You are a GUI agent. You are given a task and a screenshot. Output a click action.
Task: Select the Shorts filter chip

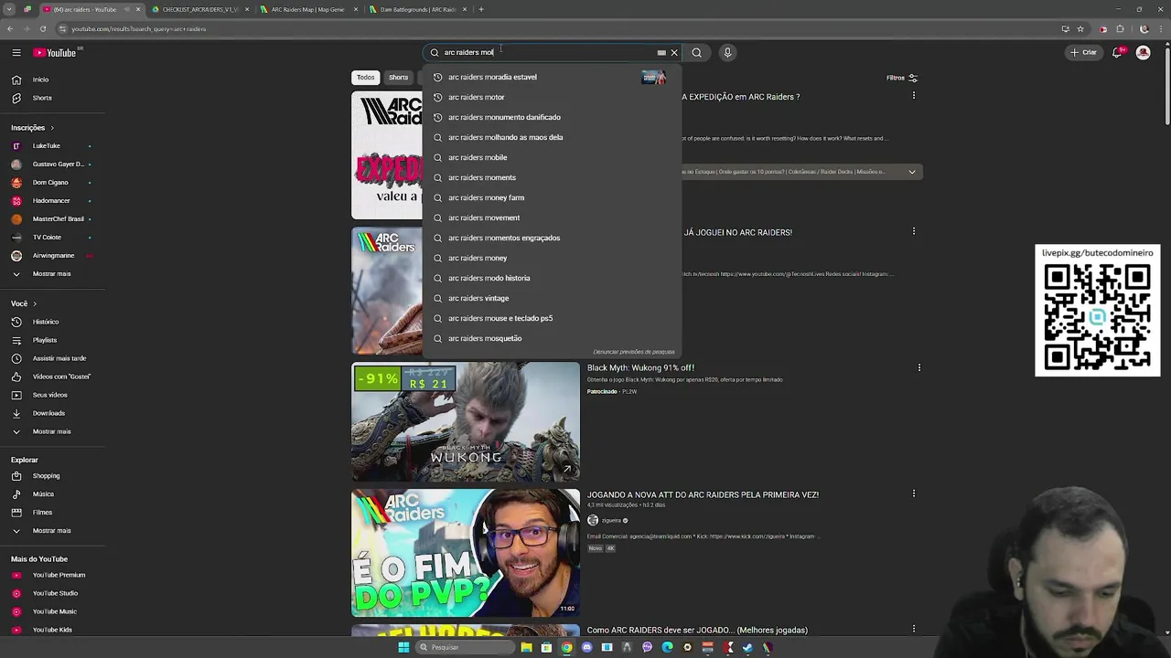398,78
